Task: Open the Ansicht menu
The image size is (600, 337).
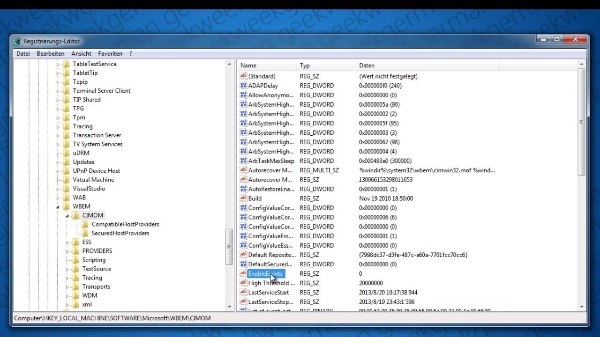Action: [81, 54]
